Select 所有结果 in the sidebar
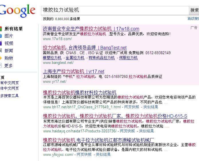This screenshot has height=161, width=199. 13,29
